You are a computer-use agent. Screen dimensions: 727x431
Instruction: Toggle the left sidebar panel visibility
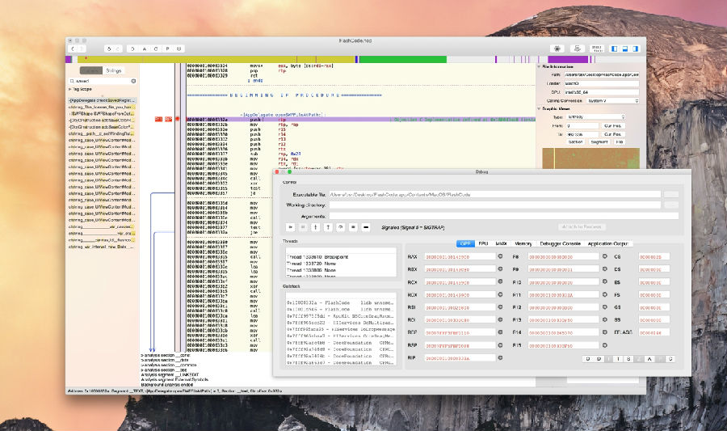tap(616, 49)
